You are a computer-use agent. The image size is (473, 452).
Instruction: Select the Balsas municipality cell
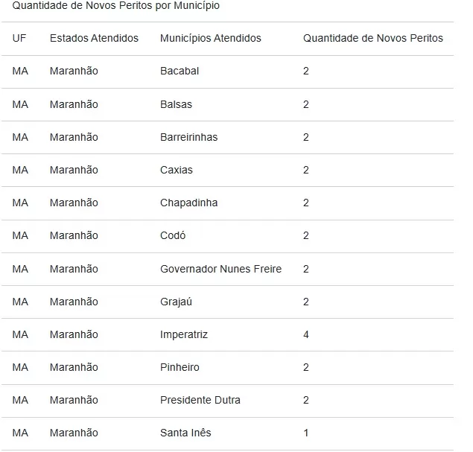(176, 104)
